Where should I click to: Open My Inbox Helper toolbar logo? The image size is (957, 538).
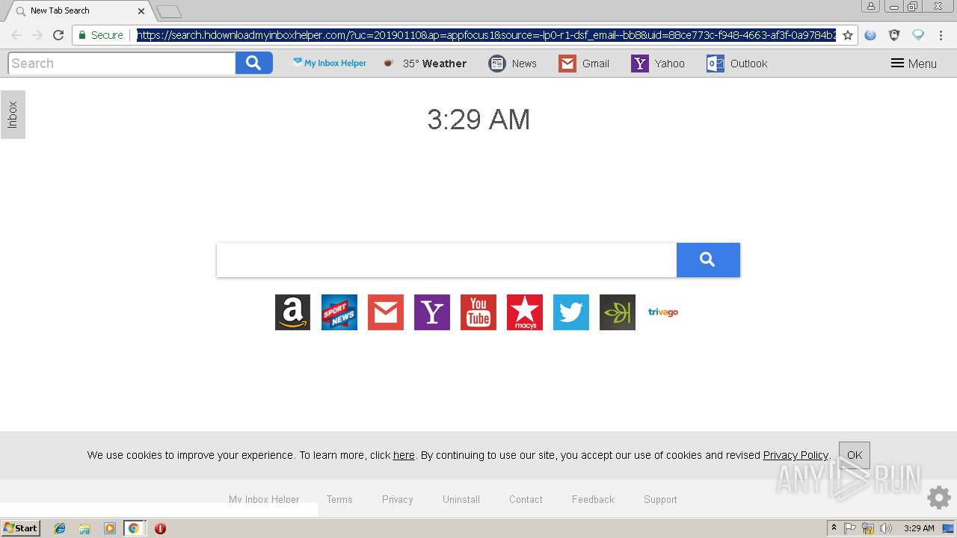click(x=329, y=64)
